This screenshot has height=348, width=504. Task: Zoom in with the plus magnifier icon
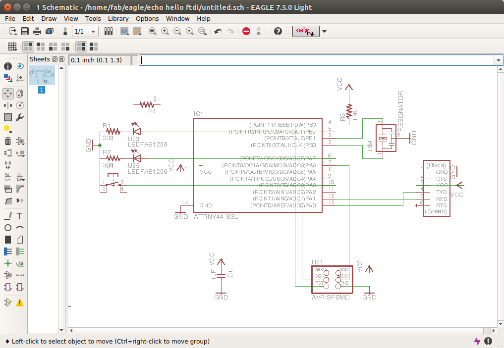[165, 31]
